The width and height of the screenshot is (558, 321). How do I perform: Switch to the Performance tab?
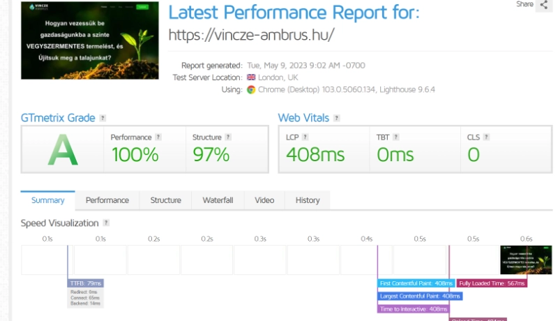click(x=107, y=200)
